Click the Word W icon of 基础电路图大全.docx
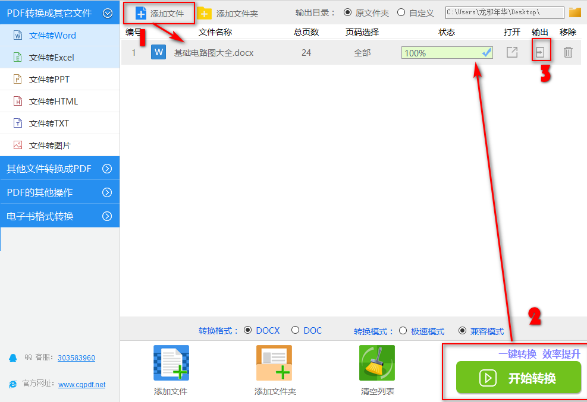Viewport: 587px width, 402px height. point(158,52)
